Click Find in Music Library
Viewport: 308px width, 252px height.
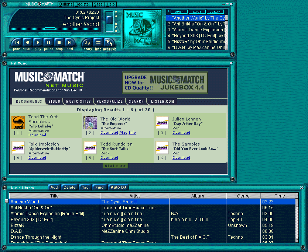[x=99, y=187]
